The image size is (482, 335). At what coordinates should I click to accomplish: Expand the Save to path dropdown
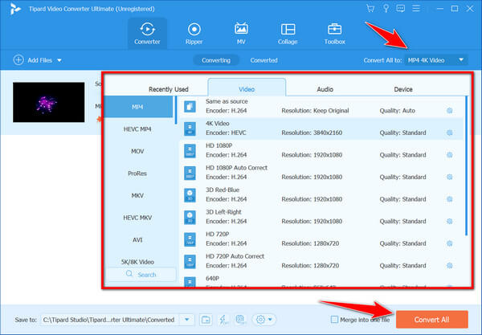[187, 320]
